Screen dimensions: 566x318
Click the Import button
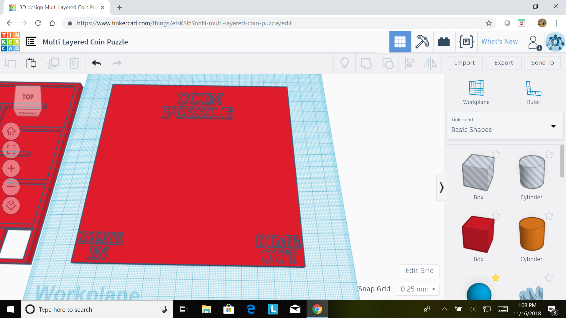point(465,63)
